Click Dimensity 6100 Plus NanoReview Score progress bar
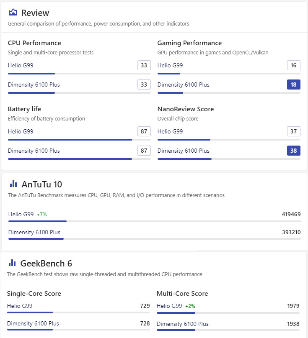The image size is (308, 338). pos(229,159)
